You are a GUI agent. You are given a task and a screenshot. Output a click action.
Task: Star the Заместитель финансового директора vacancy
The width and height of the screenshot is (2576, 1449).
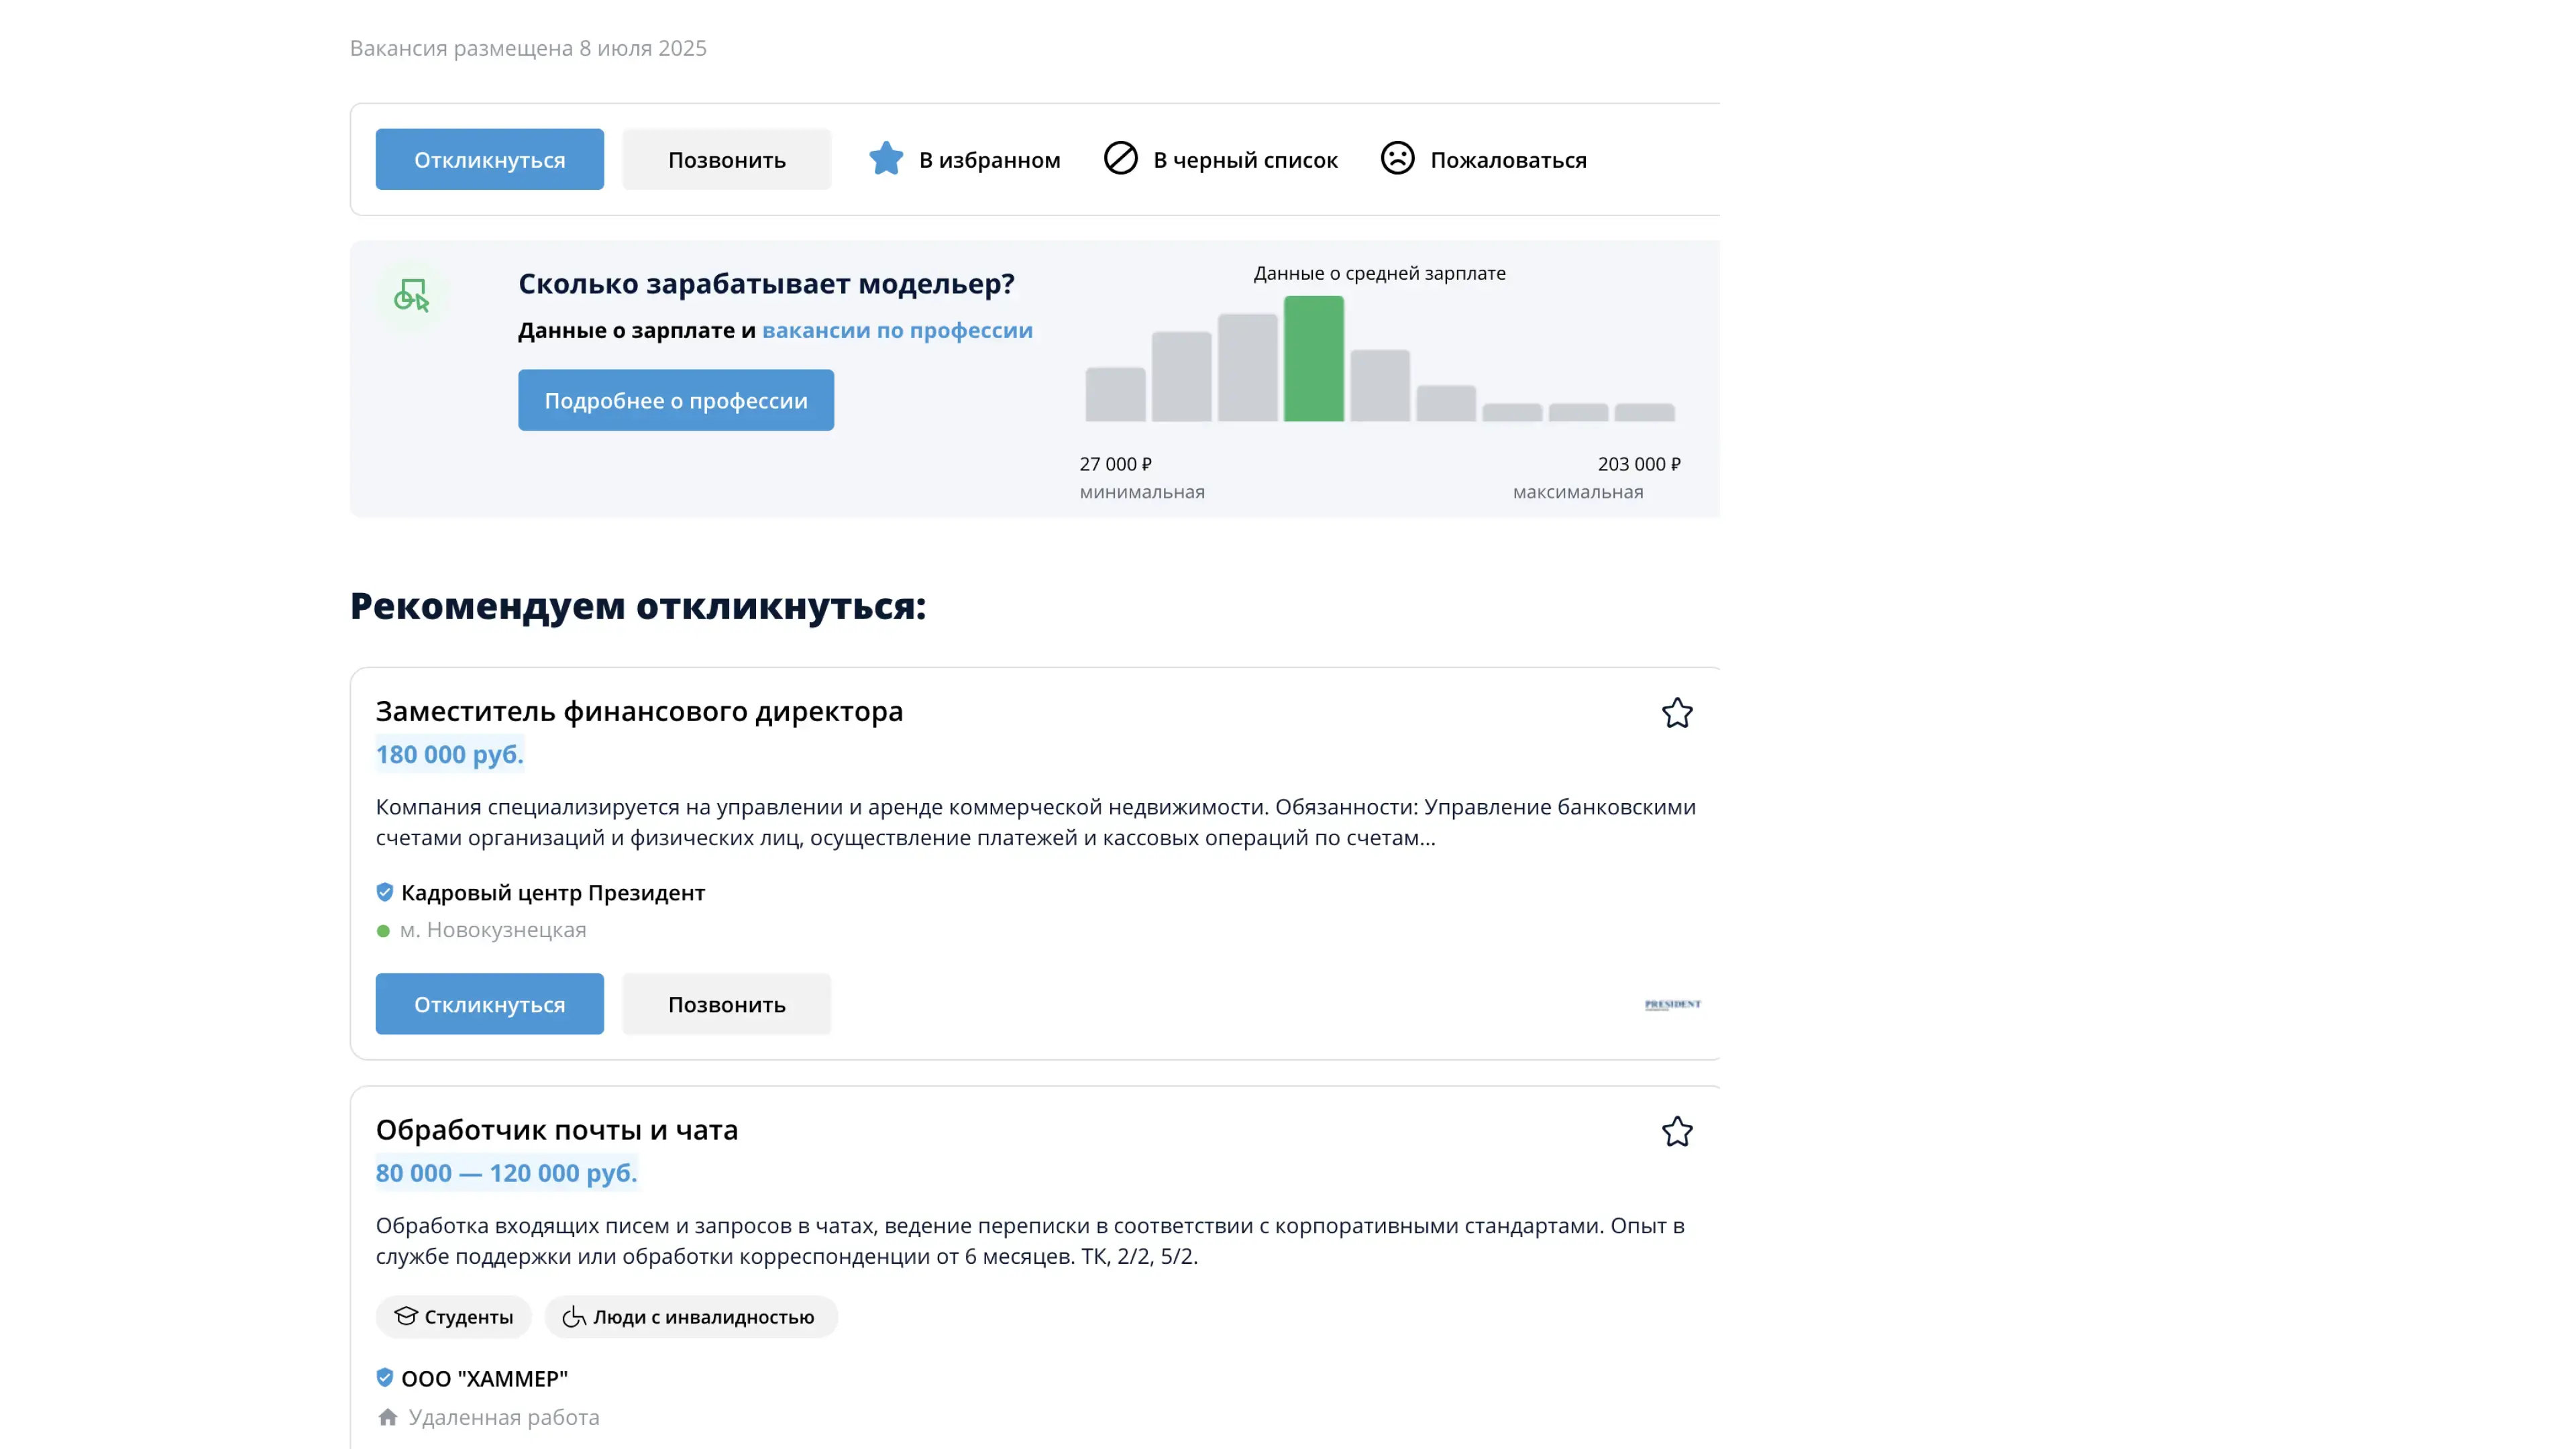[1677, 713]
